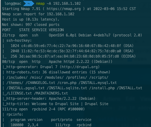This screenshot has height=127, width=151.
Task: Click the http-server-header Apache/2.2.22 line
Action: pos(49,98)
